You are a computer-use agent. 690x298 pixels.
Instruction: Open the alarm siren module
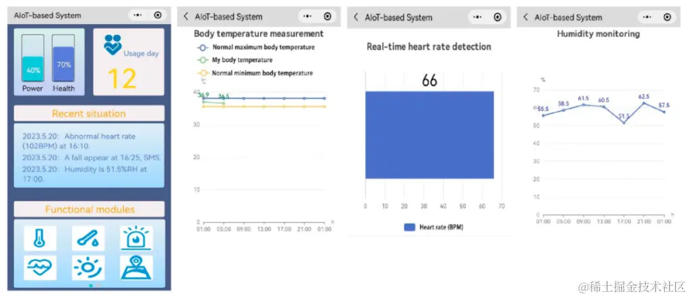click(137, 238)
